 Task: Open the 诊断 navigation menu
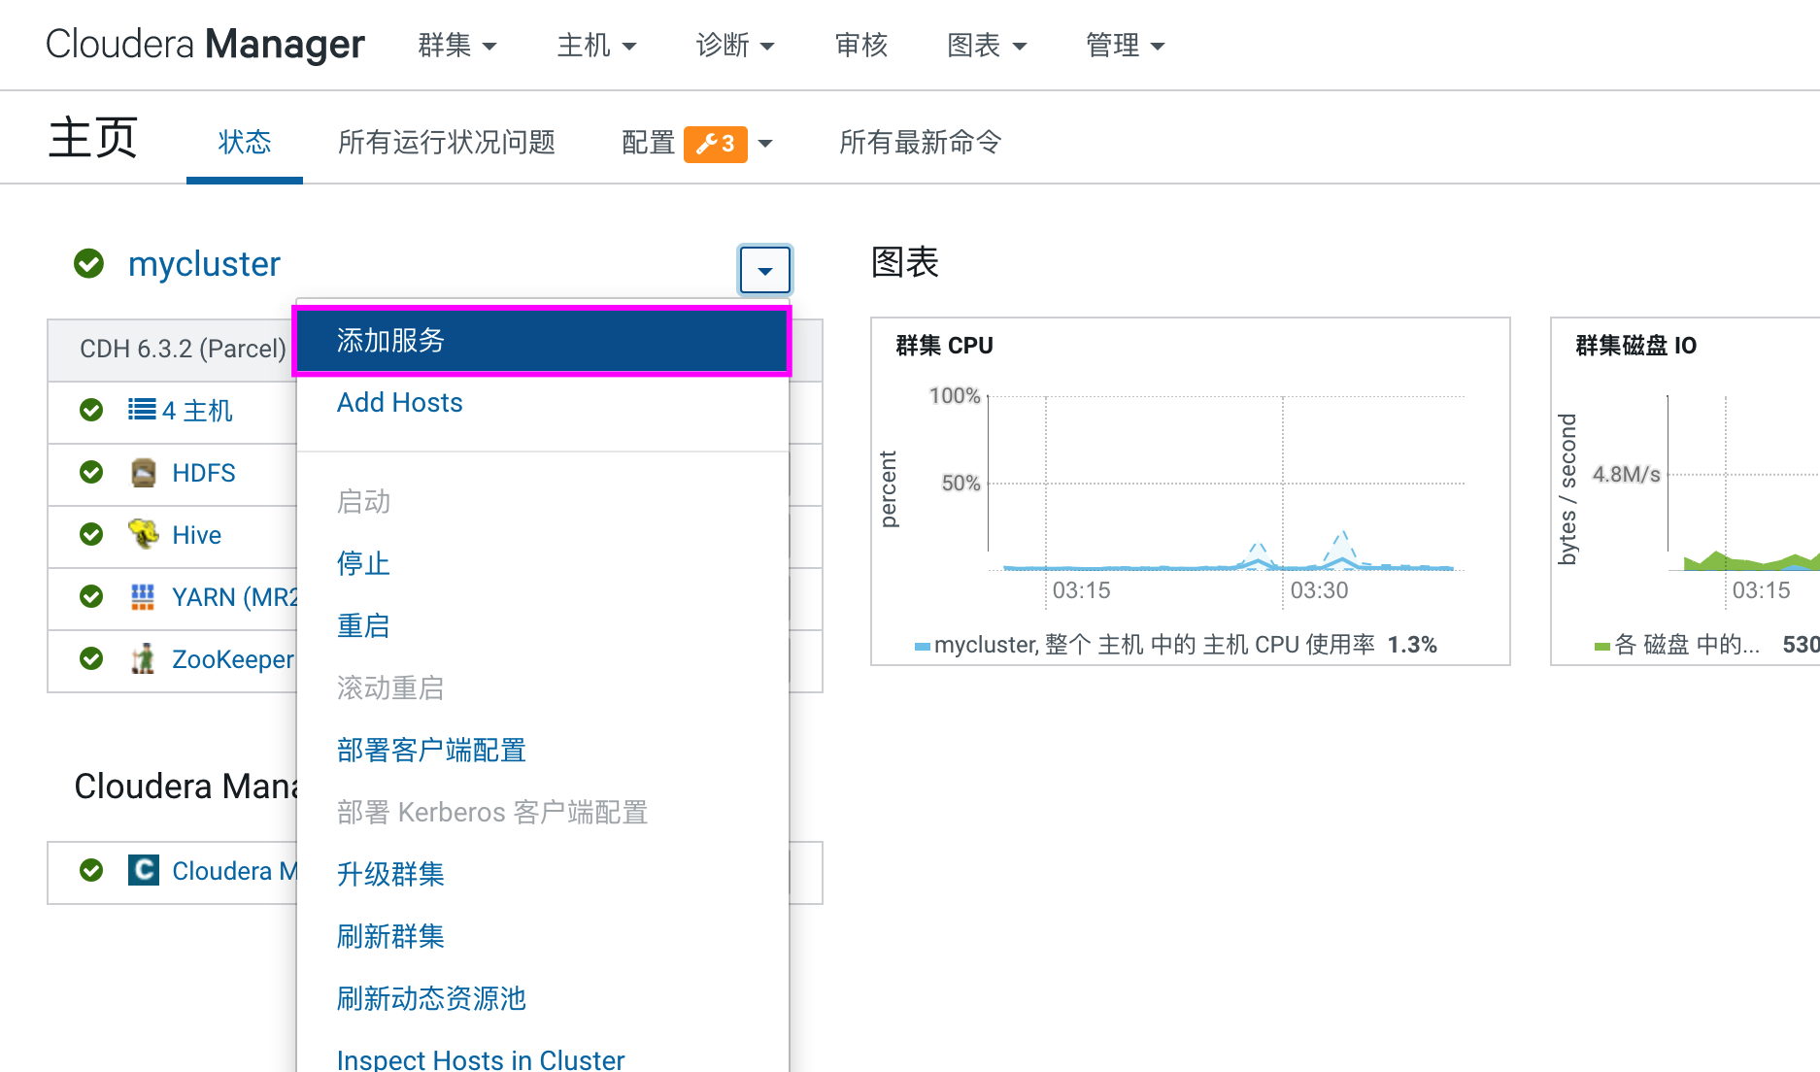pyautogui.click(x=734, y=46)
